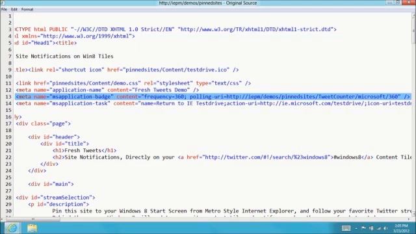Click the vertical scrollbar down arrow
Image resolution: width=416 pixels, height=234 pixels.
[x=414, y=214]
